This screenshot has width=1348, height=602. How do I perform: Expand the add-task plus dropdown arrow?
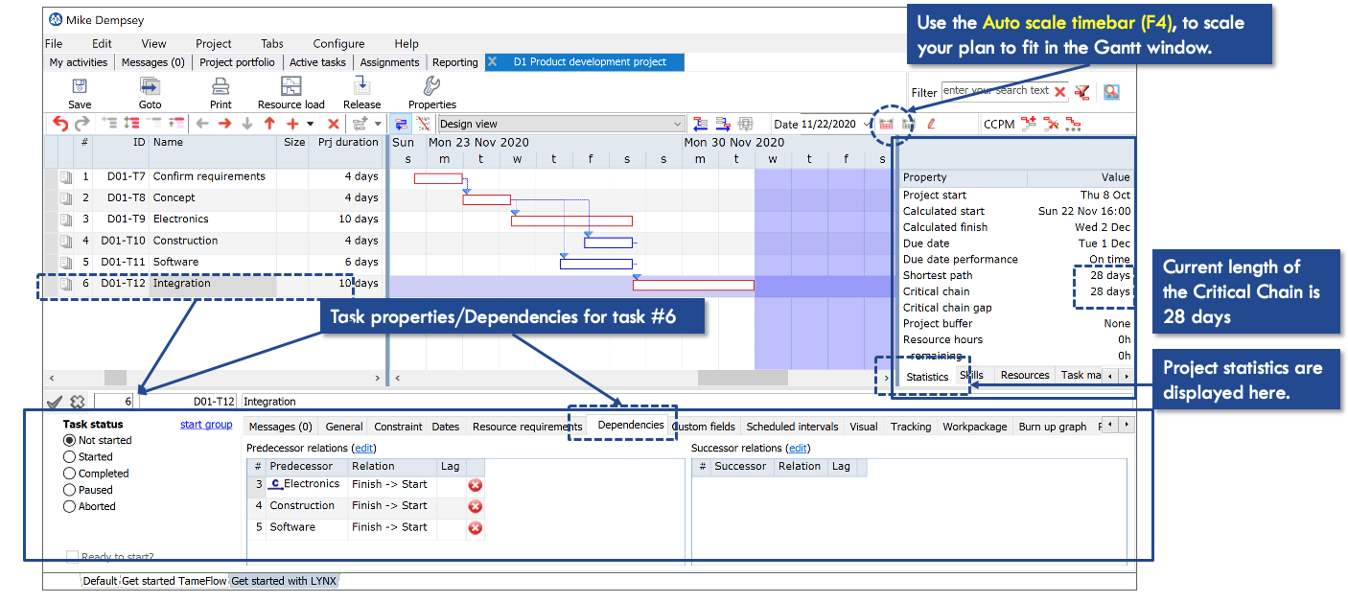point(310,124)
